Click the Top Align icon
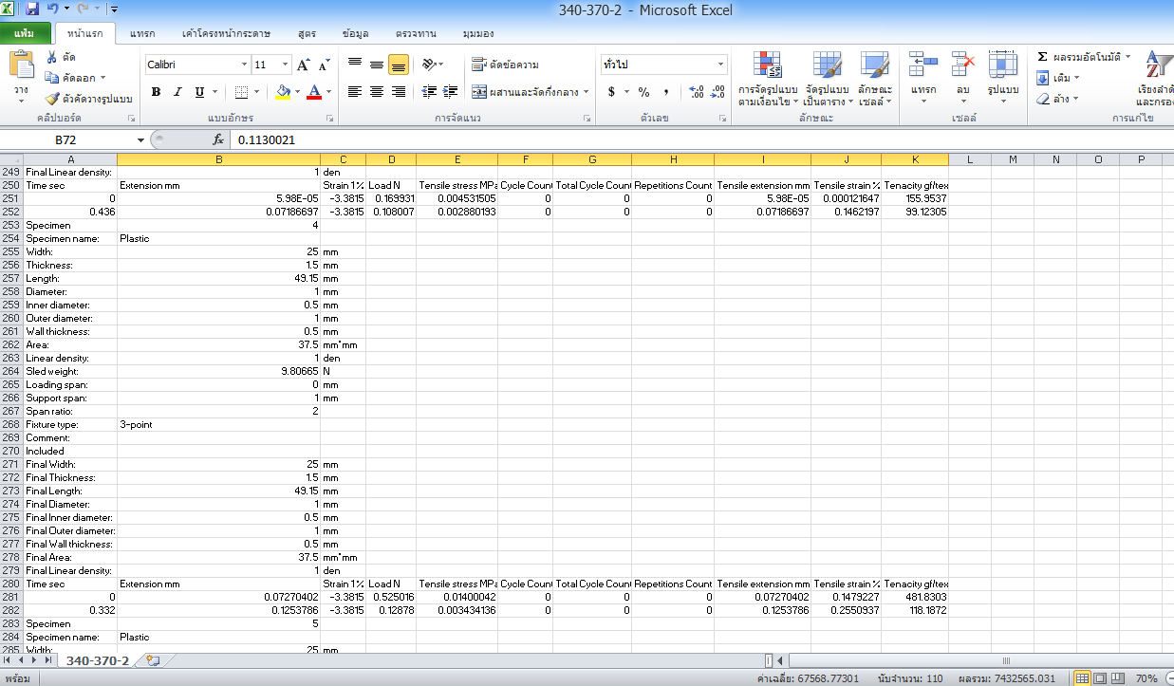This screenshot has width=1174, height=686. point(355,65)
